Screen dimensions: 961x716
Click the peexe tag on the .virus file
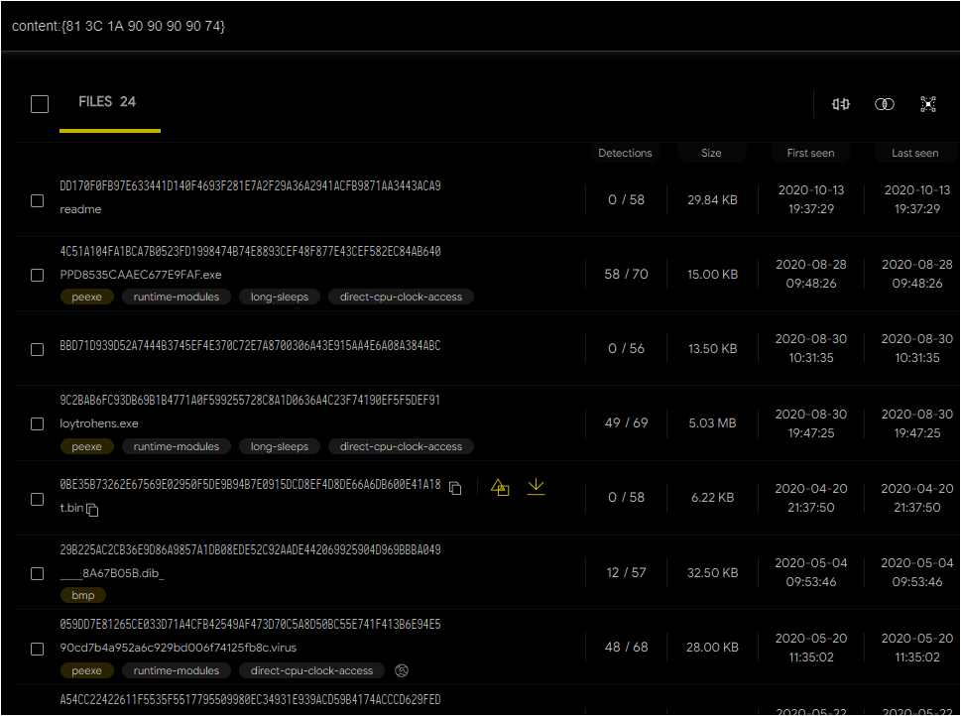pyautogui.click(x=86, y=670)
